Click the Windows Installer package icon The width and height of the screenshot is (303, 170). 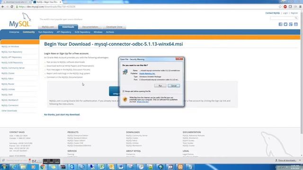[125, 72]
